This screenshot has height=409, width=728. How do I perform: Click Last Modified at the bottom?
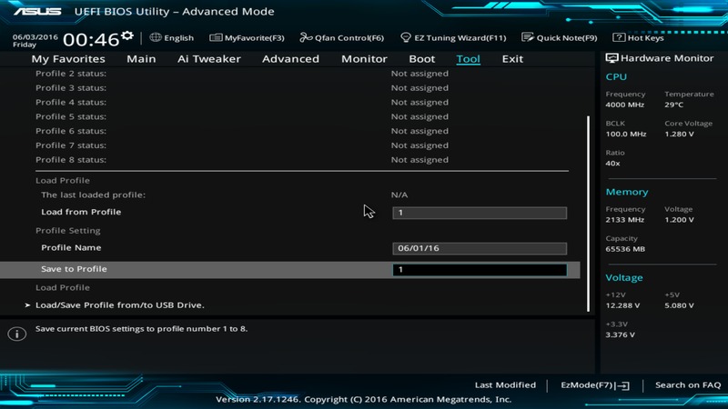505,385
